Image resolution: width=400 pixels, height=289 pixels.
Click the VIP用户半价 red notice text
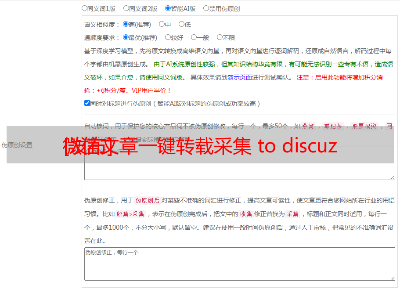(x=151, y=90)
